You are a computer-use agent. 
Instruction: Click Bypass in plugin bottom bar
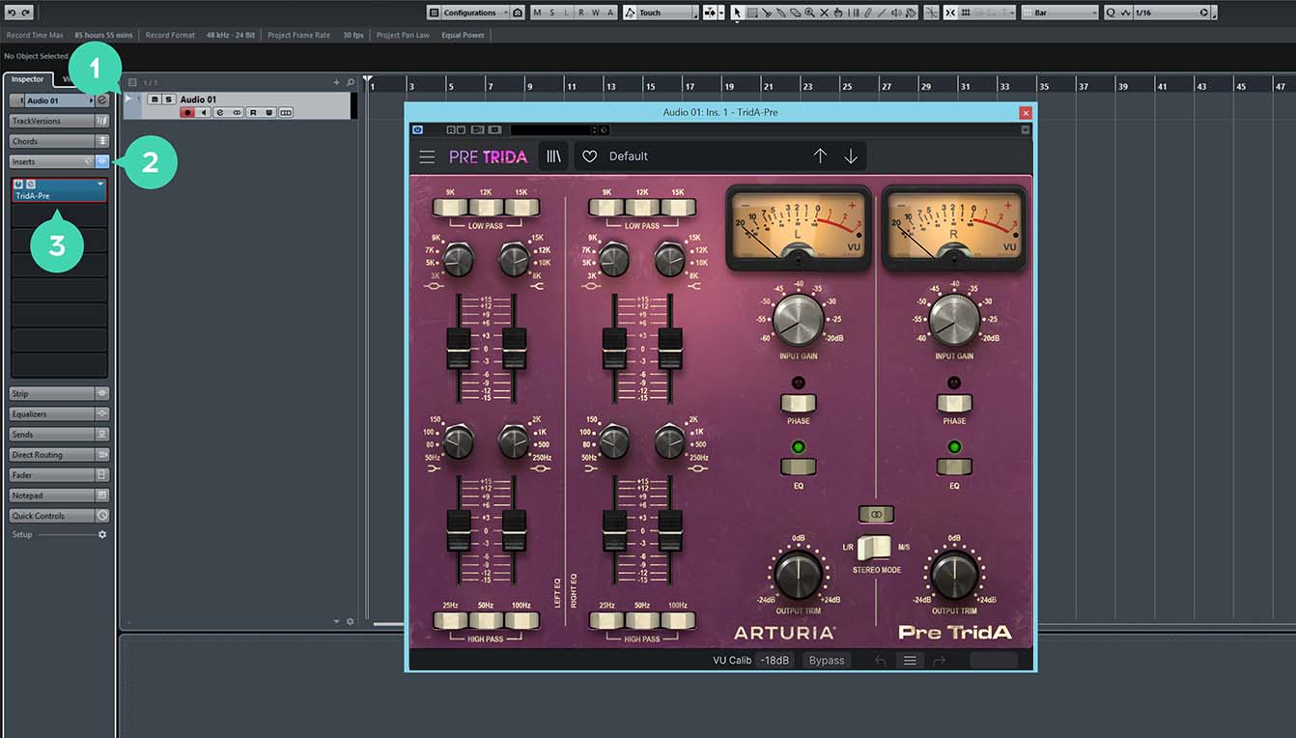[x=827, y=661]
